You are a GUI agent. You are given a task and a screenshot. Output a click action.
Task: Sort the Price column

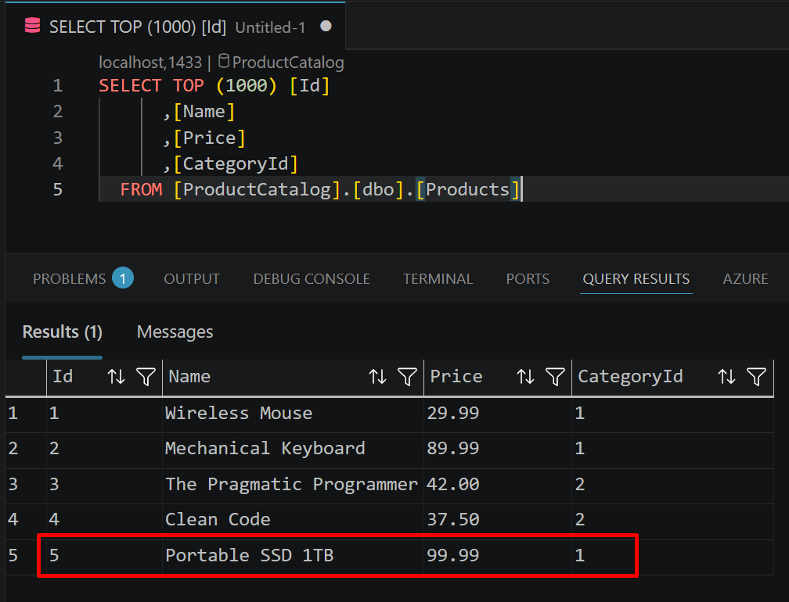[525, 376]
